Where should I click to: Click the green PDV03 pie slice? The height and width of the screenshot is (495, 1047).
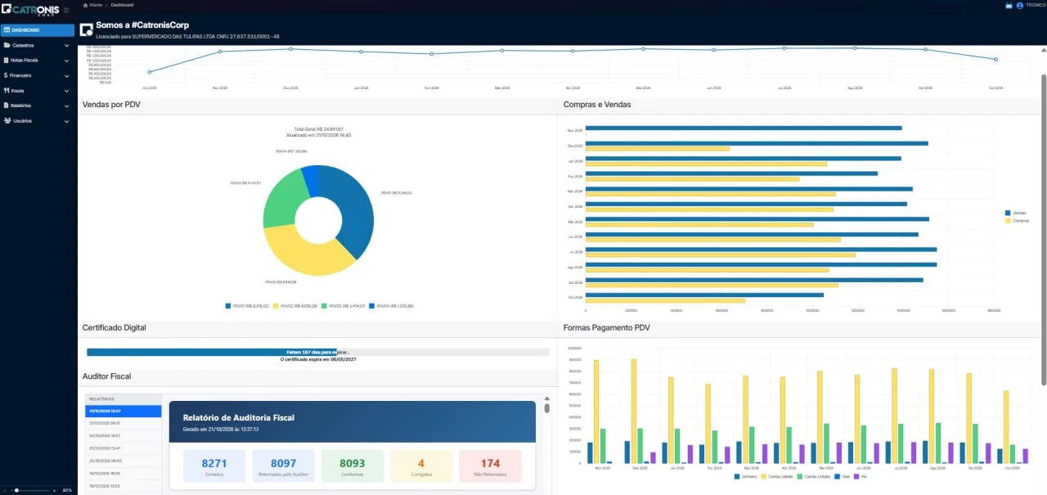pos(280,200)
